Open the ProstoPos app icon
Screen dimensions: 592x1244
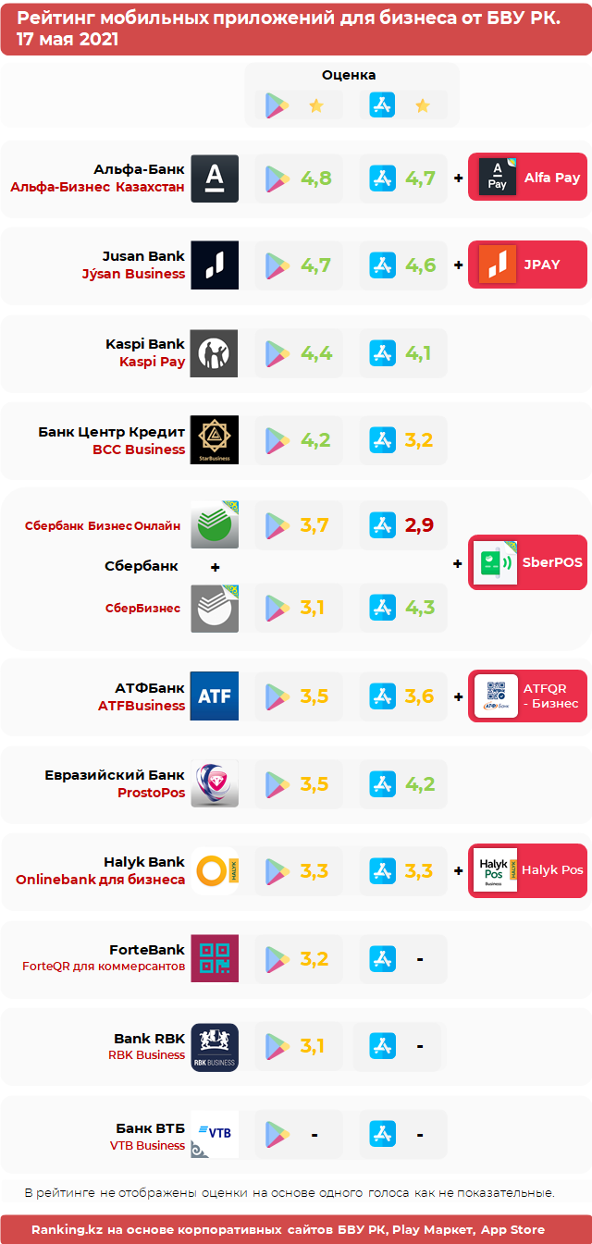click(x=215, y=783)
